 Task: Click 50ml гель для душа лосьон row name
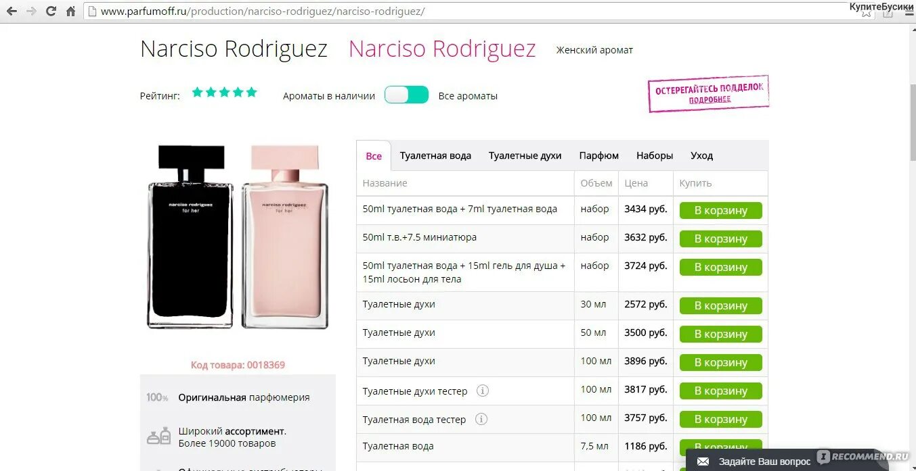coord(464,272)
